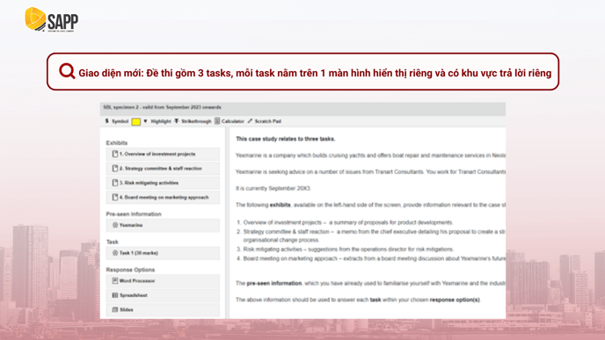Open exhibit 3 Risk mitigating activities

pyautogui.click(x=163, y=183)
